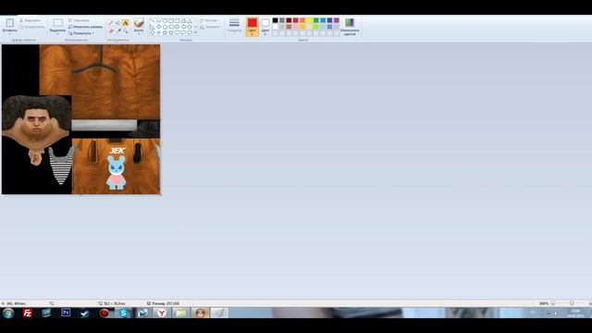Viewport: 592px width, 333px height.
Task: Open the Brushes (Кисти) dropdown arrow
Action: pyautogui.click(x=139, y=33)
